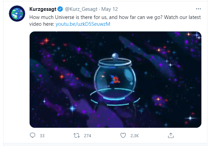
Task: Click the tweet text about the Universe
Action: tap(115, 21)
